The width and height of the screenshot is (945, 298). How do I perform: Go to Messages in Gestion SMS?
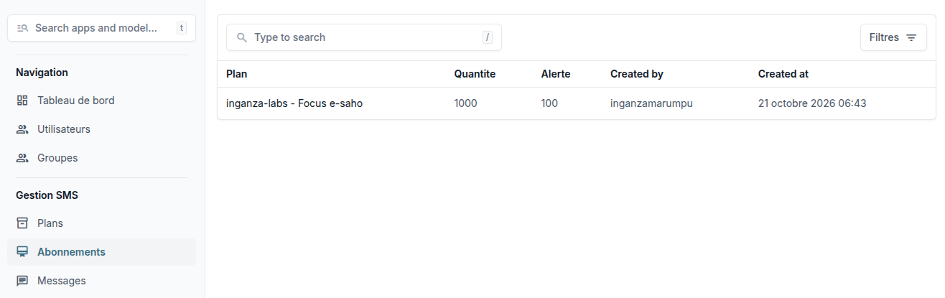[101, 281]
